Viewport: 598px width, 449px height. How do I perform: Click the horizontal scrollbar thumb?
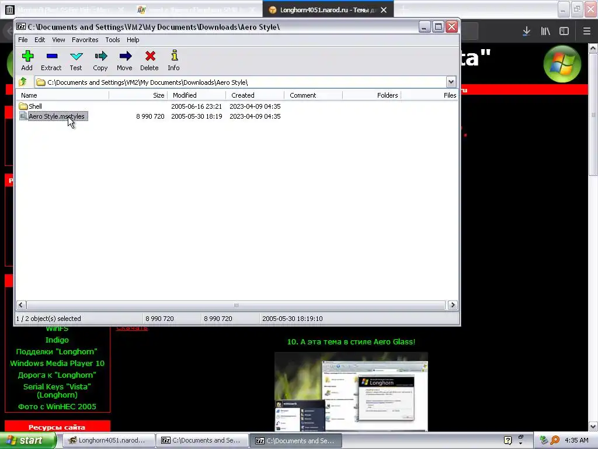click(236, 305)
